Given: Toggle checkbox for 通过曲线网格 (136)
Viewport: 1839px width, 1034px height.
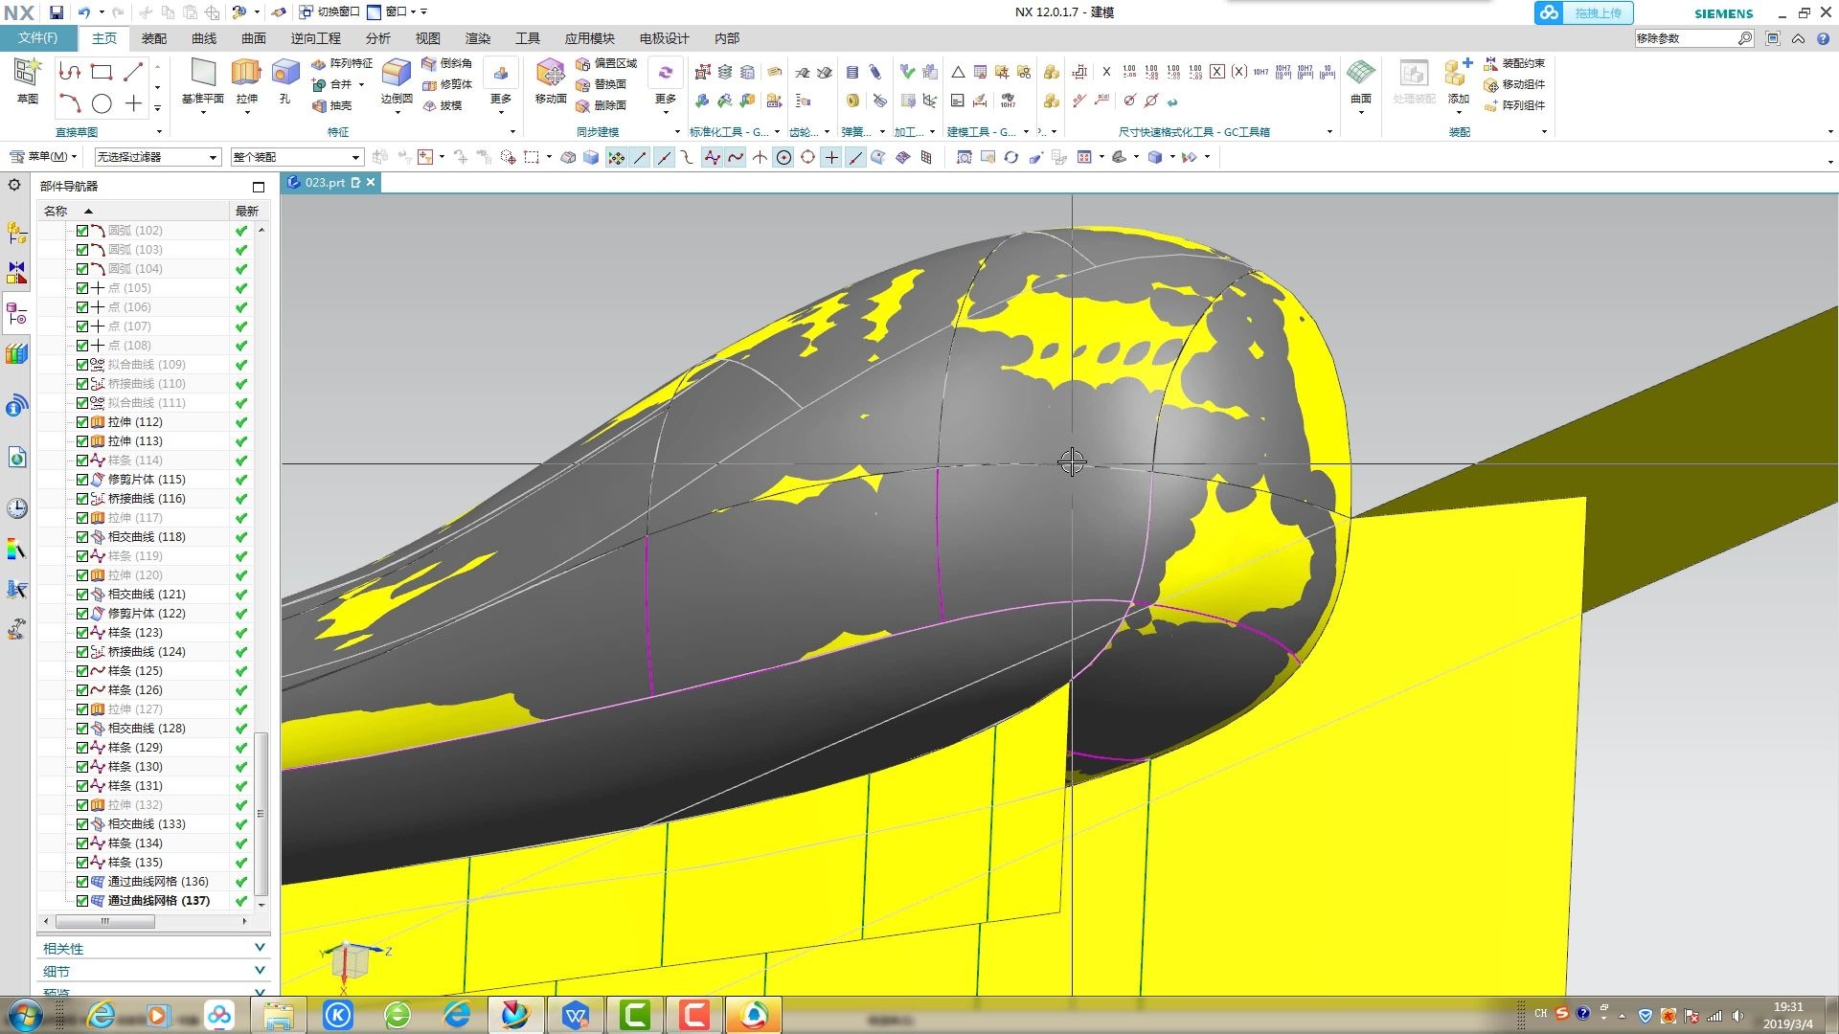Looking at the screenshot, I should pyautogui.click(x=82, y=882).
